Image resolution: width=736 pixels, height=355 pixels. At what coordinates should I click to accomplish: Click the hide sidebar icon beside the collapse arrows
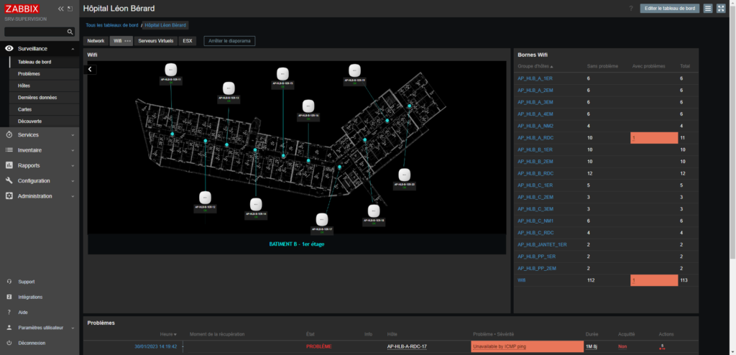point(70,9)
